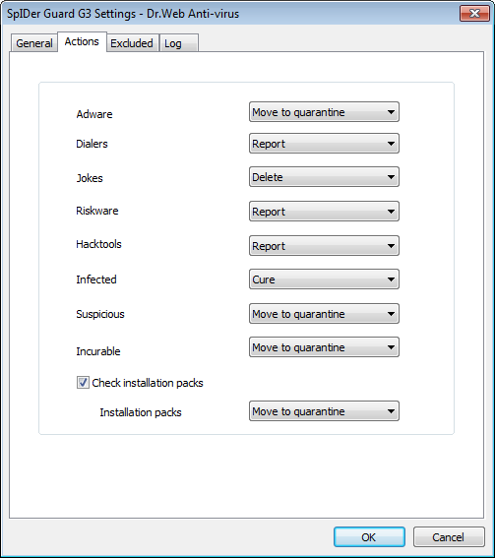Expand the Incurable action dropdown
The height and width of the screenshot is (558, 495).
coord(324,347)
